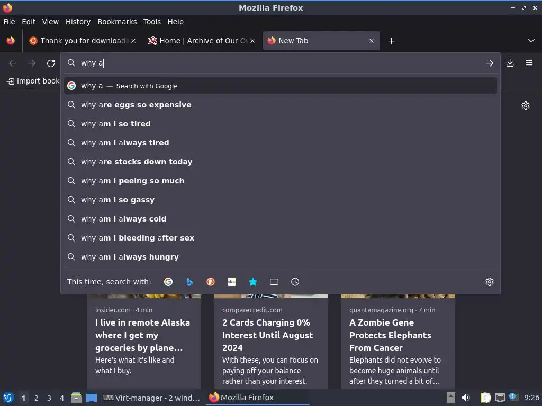The width and height of the screenshot is (542, 406).
Task: Switch to workspace 3 in the pager
Action: tap(49, 398)
